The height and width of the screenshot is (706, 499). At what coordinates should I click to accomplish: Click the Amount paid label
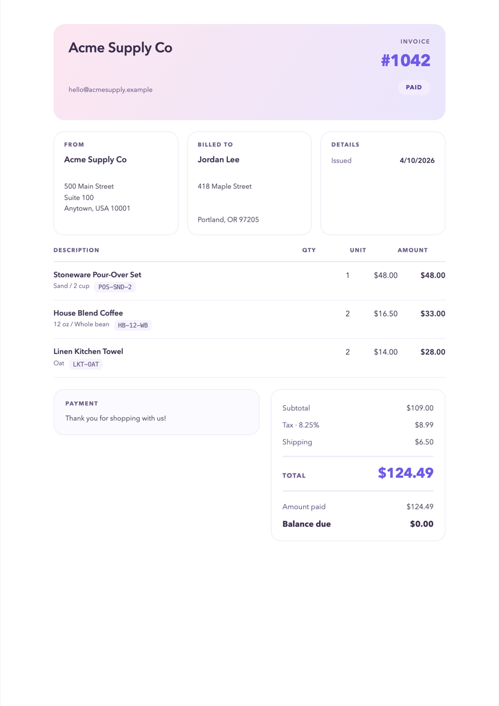pos(304,507)
